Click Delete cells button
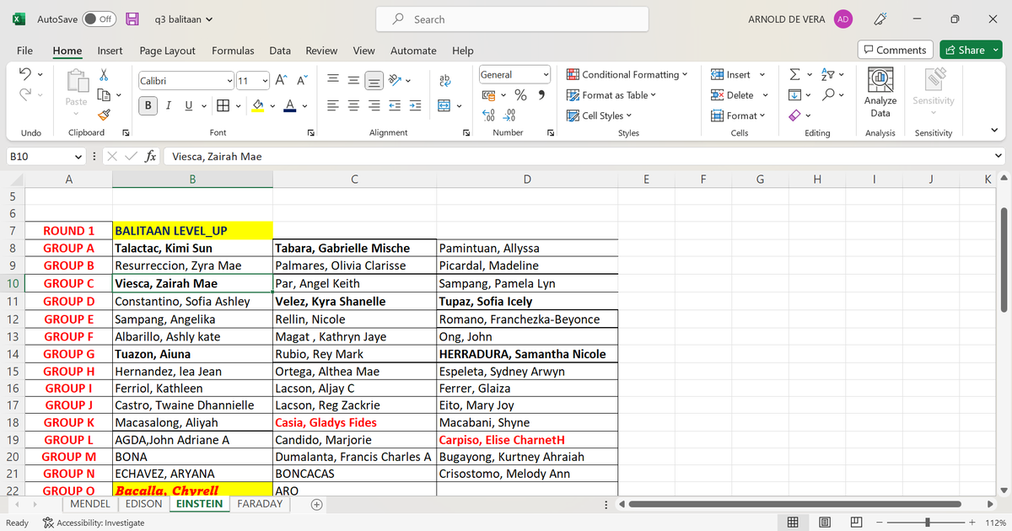Viewport: 1012px width, 531px height. tap(740, 95)
